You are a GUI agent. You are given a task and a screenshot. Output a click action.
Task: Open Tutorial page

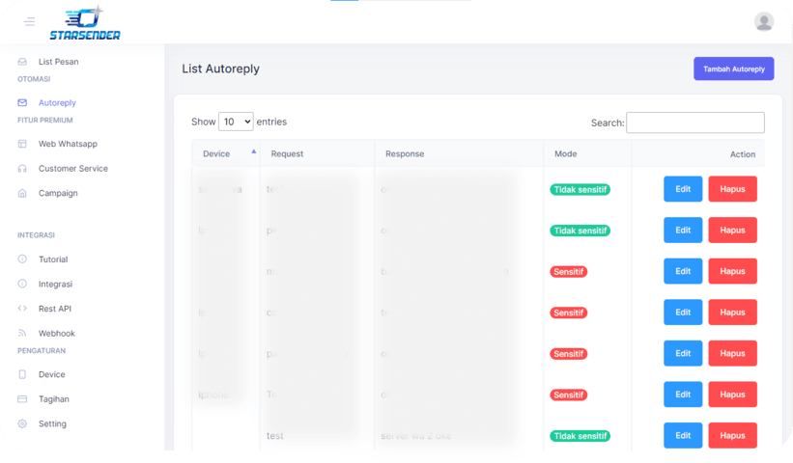point(53,259)
